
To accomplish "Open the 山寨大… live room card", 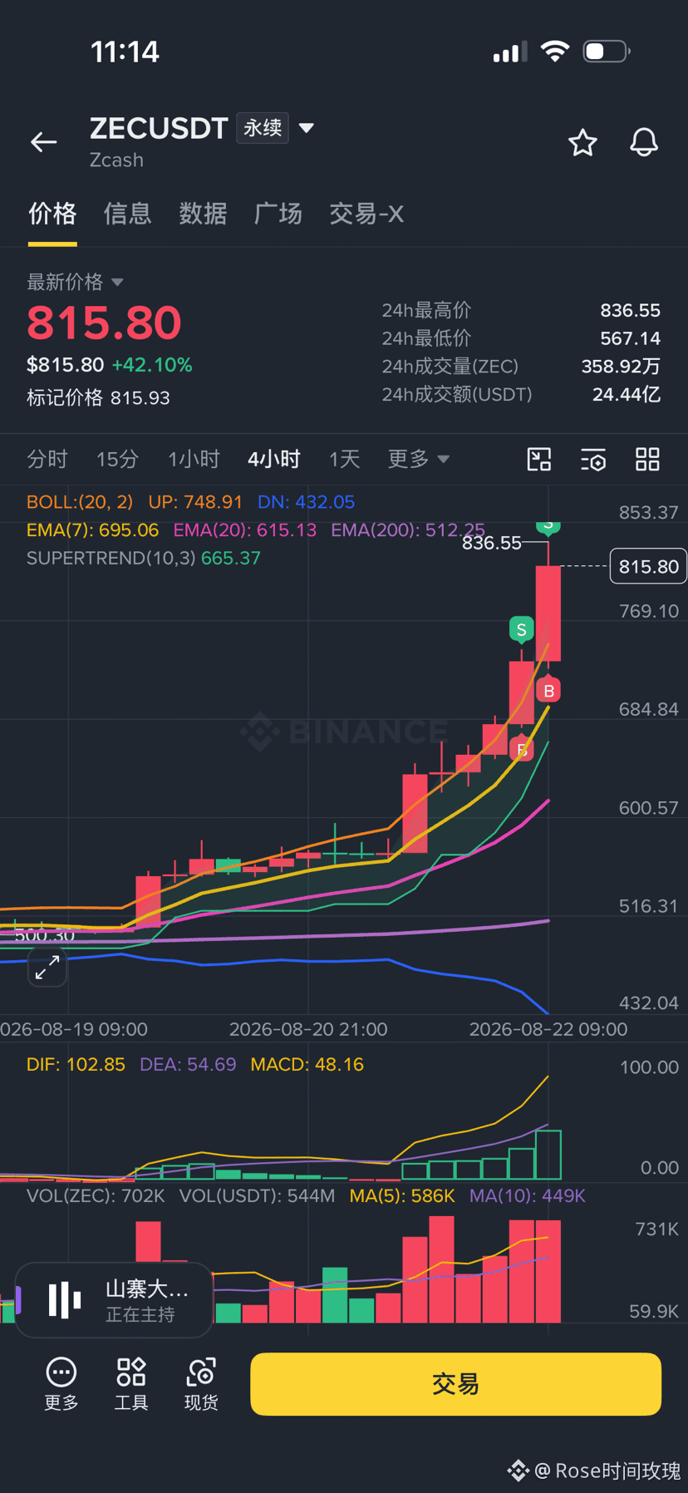I will click(x=115, y=1300).
